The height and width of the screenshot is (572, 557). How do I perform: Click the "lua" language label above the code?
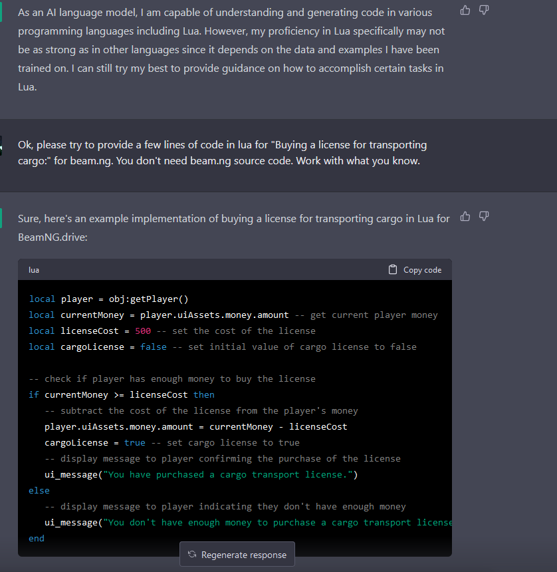point(34,270)
